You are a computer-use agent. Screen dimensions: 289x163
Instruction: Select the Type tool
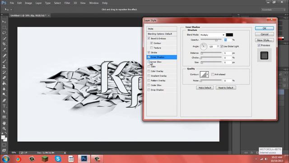click(4, 106)
